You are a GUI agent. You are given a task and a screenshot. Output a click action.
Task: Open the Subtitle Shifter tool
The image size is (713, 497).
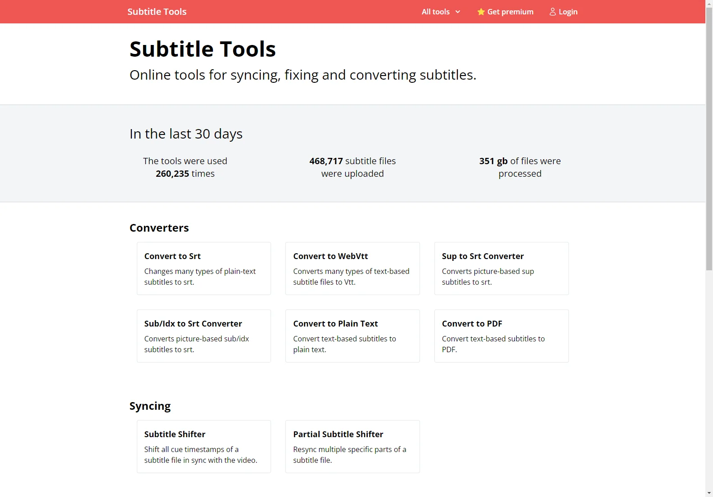click(x=204, y=447)
